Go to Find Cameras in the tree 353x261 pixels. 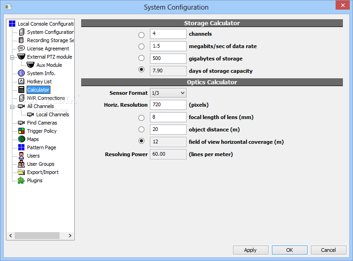click(x=42, y=123)
